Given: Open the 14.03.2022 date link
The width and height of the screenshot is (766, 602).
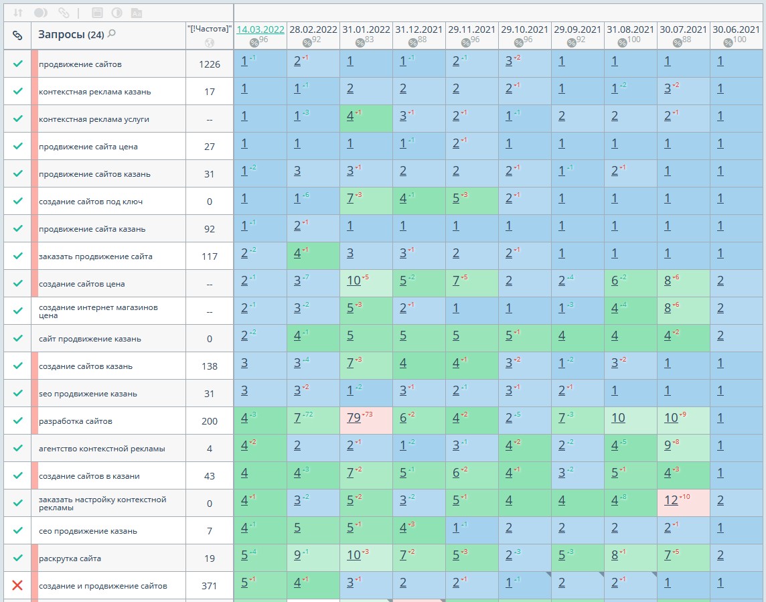Looking at the screenshot, I should (260, 29).
